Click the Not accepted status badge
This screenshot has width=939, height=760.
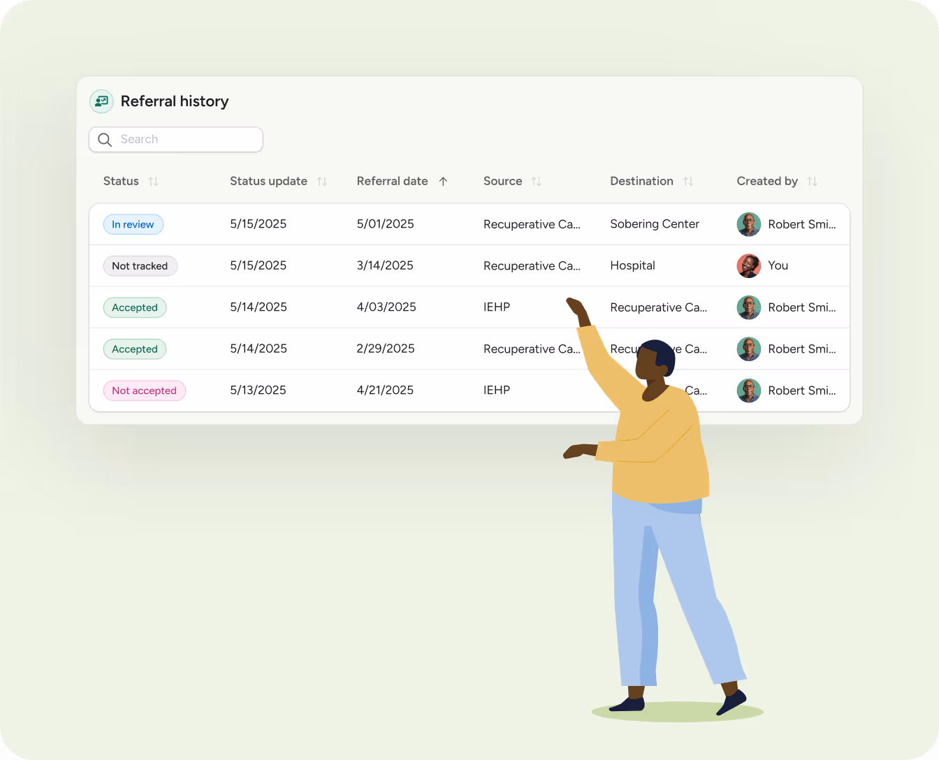[144, 390]
